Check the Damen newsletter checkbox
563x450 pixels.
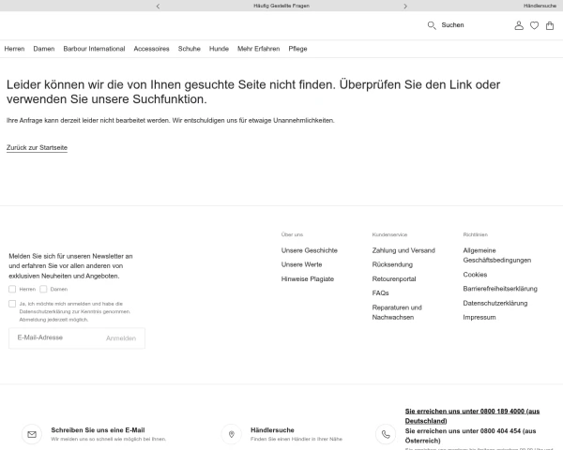[43, 289]
